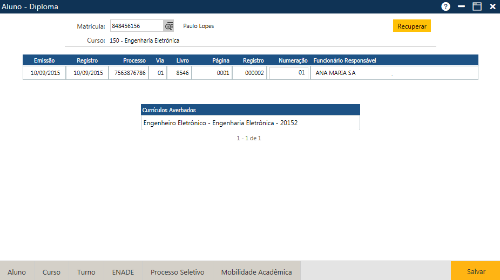Close the Aluno - Diploma window

tap(492, 7)
